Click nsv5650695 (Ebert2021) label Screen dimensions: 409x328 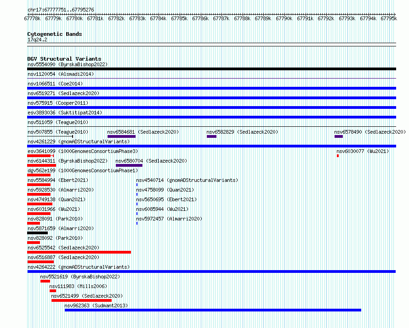click(x=166, y=199)
